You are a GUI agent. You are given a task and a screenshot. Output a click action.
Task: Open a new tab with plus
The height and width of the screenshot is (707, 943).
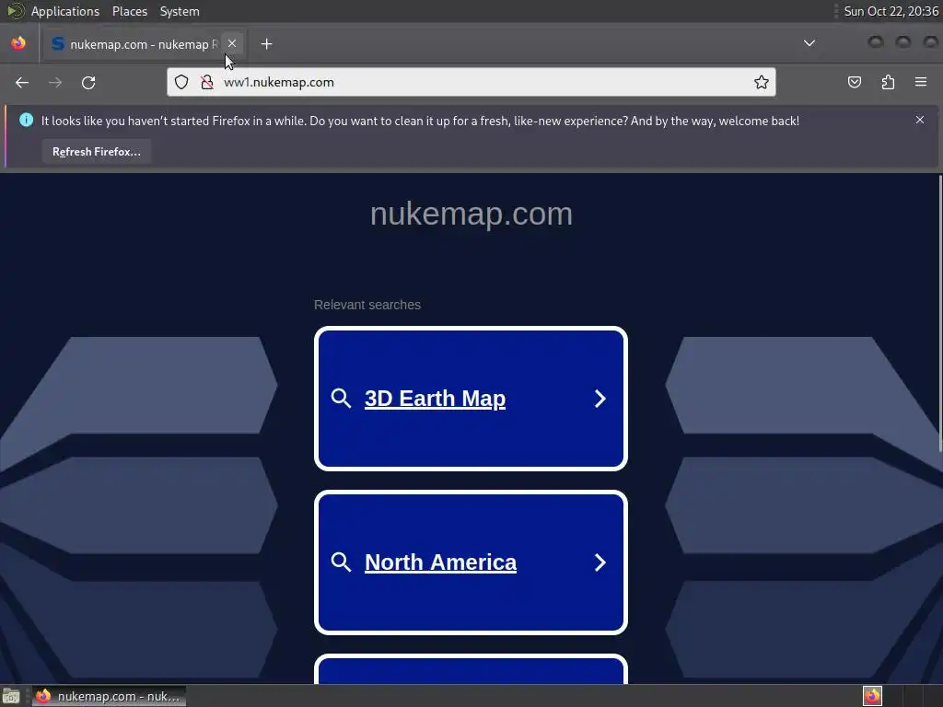(x=267, y=44)
